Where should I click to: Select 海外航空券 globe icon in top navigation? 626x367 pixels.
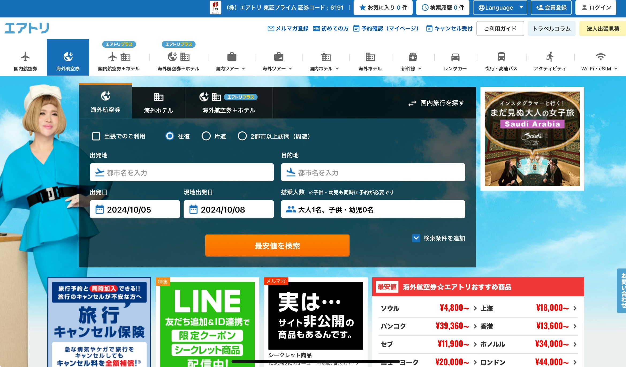coord(68,57)
